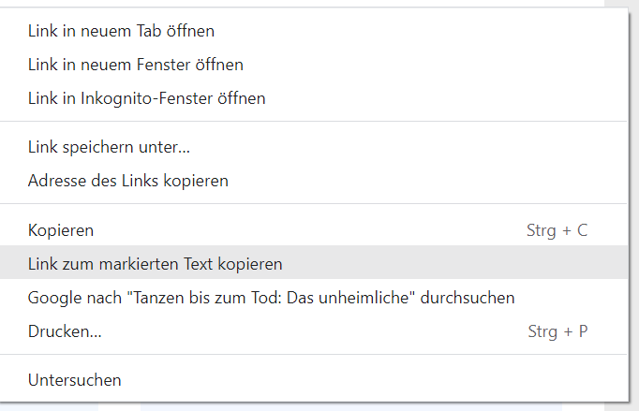Click the last entry of the context menu
Screen dimensions: 639x411
(x=75, y=380)
